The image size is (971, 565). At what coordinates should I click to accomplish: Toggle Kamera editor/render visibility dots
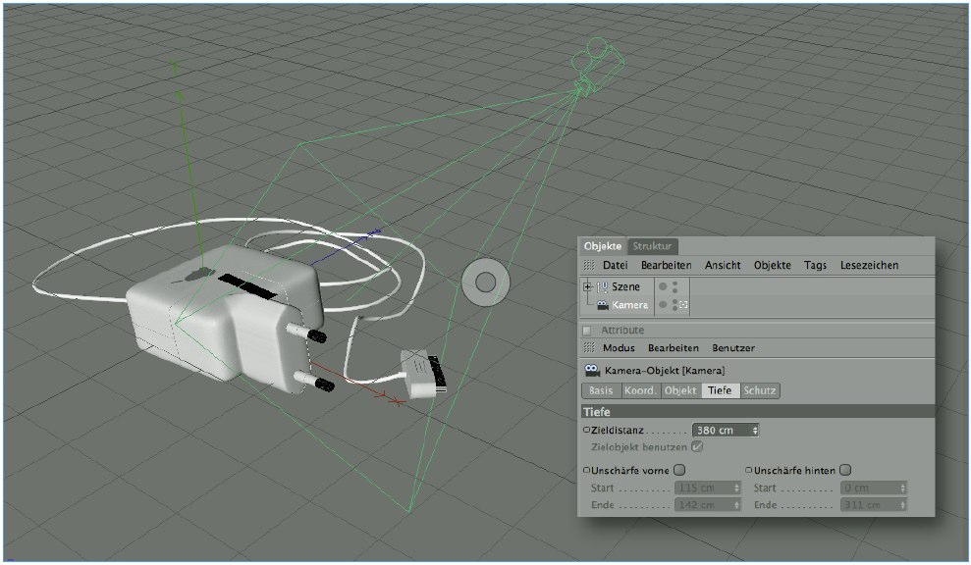pyautogui.click(x=675, y=304)
